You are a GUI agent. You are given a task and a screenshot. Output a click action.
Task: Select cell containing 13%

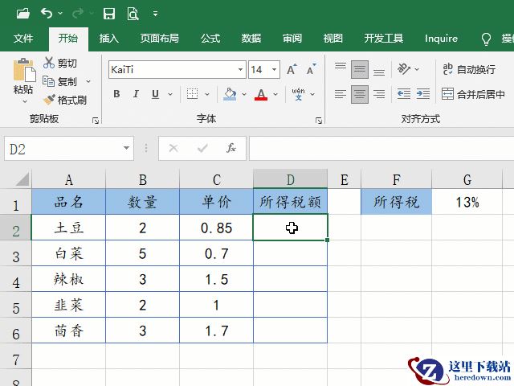coord(467,202)
